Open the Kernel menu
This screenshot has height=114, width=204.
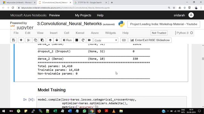(x=80, y=33)
